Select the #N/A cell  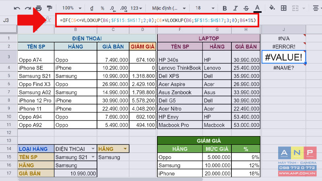pyautogui.click(x=284, y=38)
